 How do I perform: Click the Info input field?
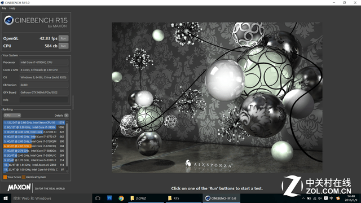(x=44, y=100)
